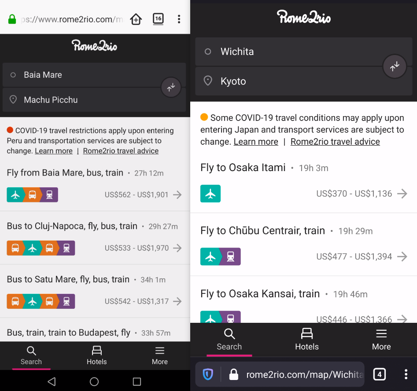Tap Search tab in left bottom bar
The width and height of the screenshot is (417, 391).
tap(31, 356)
